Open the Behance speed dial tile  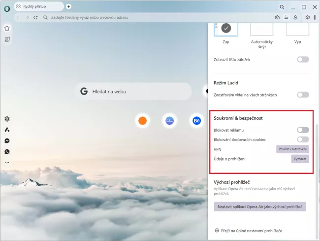(x=196, y=121)
